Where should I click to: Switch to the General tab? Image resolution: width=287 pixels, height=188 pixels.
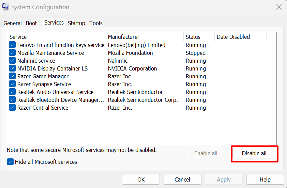coord(13,23)
